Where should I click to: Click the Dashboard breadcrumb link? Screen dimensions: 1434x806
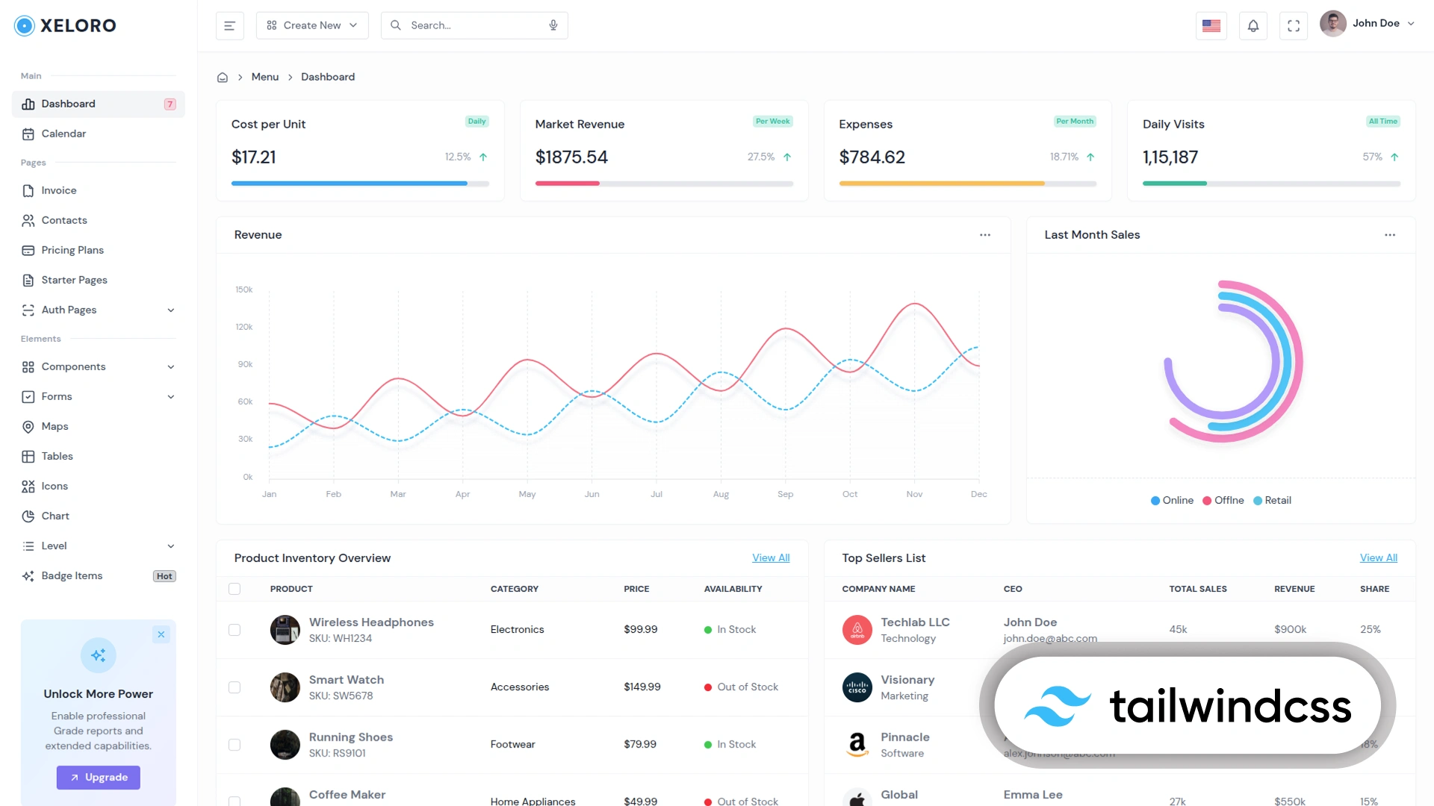tap(328, 77)
